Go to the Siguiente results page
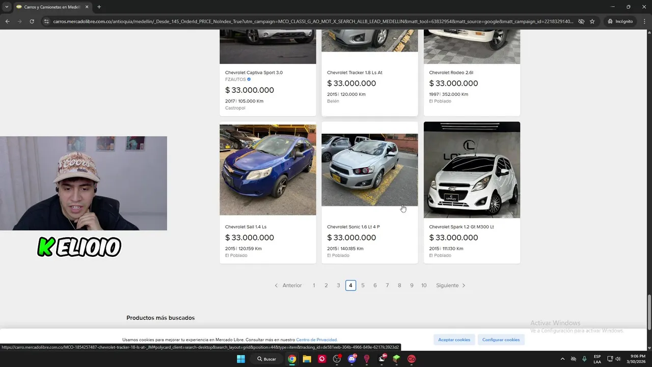Viewport: 652px width, 367px height. pyautogui.click(x=451, y=285)
